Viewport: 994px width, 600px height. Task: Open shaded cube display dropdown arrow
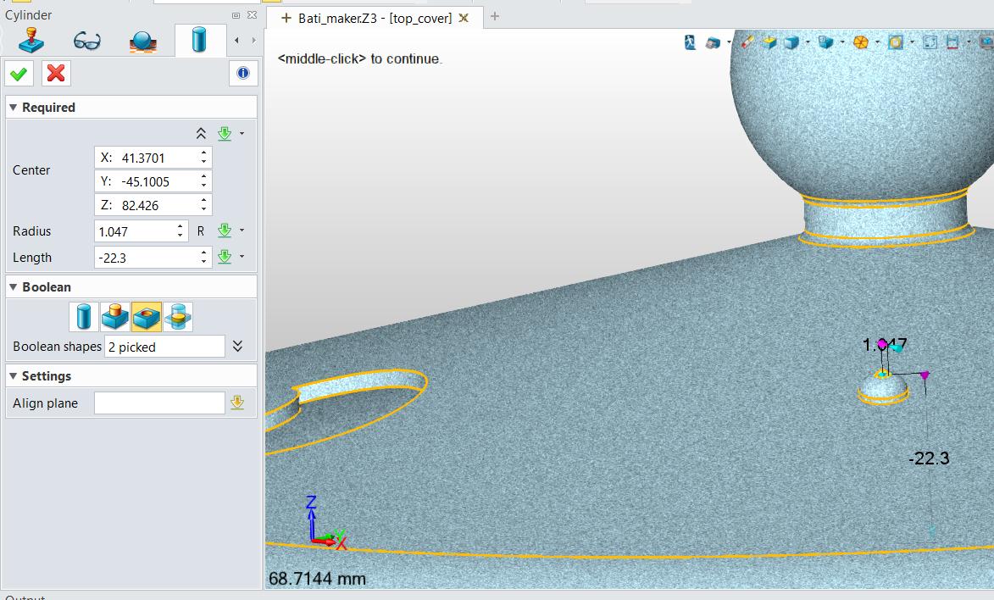[808, 43]
